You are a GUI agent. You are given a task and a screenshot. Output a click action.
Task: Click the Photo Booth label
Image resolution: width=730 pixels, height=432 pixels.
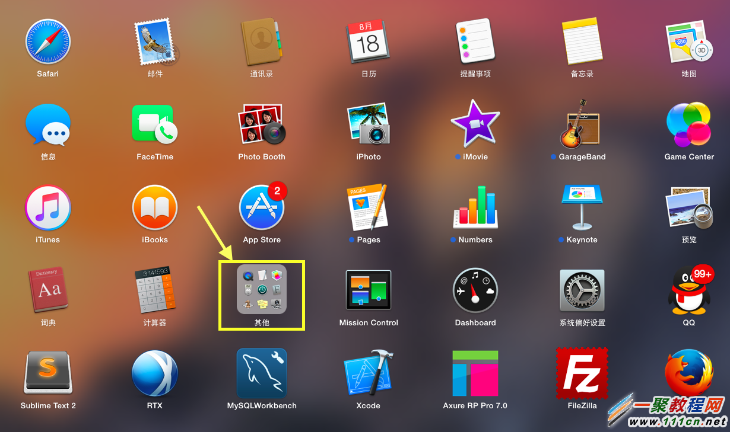(x=262, y=157)
